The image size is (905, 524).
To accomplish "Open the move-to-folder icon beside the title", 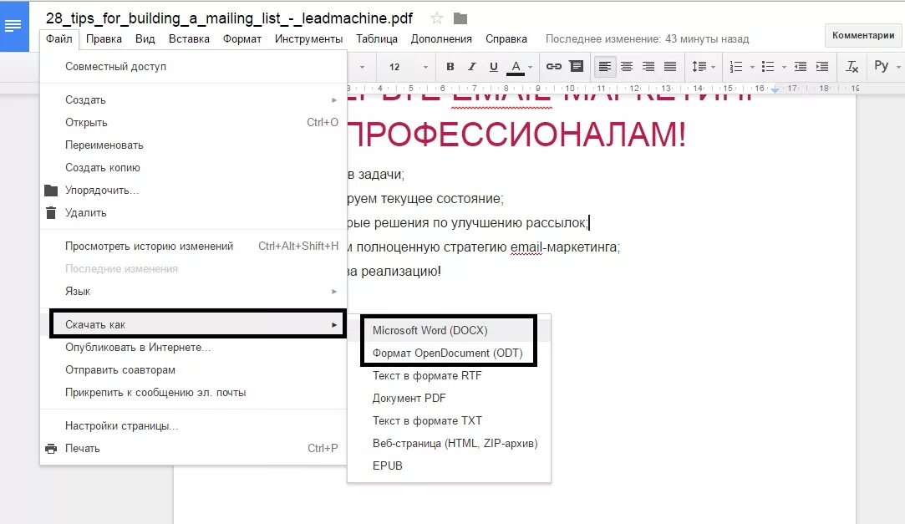I will pyautogui.click(x=460, y=18).
